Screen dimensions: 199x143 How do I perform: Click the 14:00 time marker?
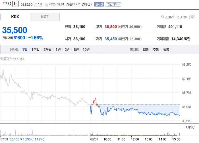point(162,139)
